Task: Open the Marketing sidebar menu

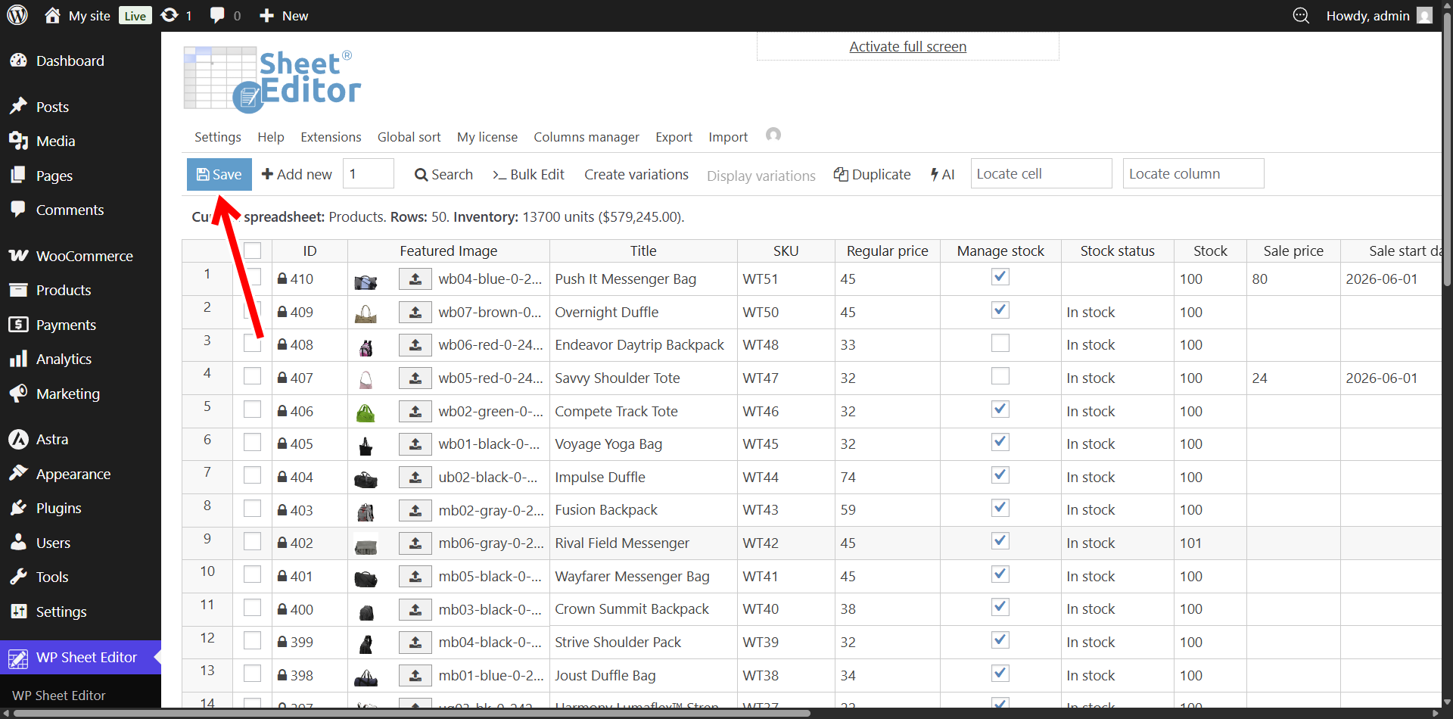Action: (67, 394)
